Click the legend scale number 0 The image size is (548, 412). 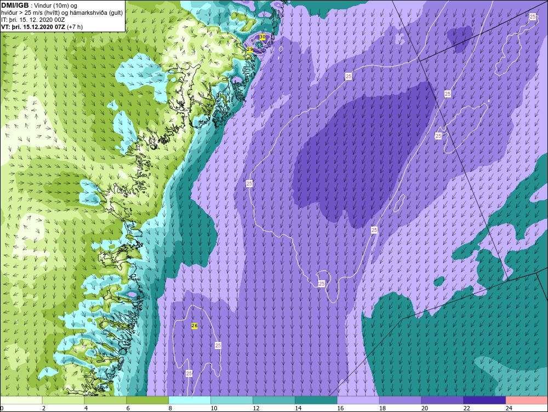pyautogui.click(x=2, y=408)
